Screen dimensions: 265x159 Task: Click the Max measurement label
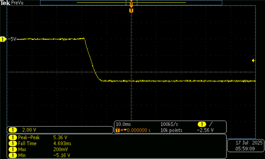click(x=22, y=149)
